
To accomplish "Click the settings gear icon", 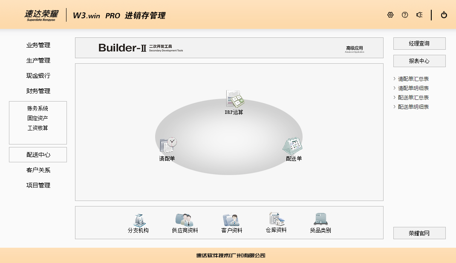I will point(390,15).
